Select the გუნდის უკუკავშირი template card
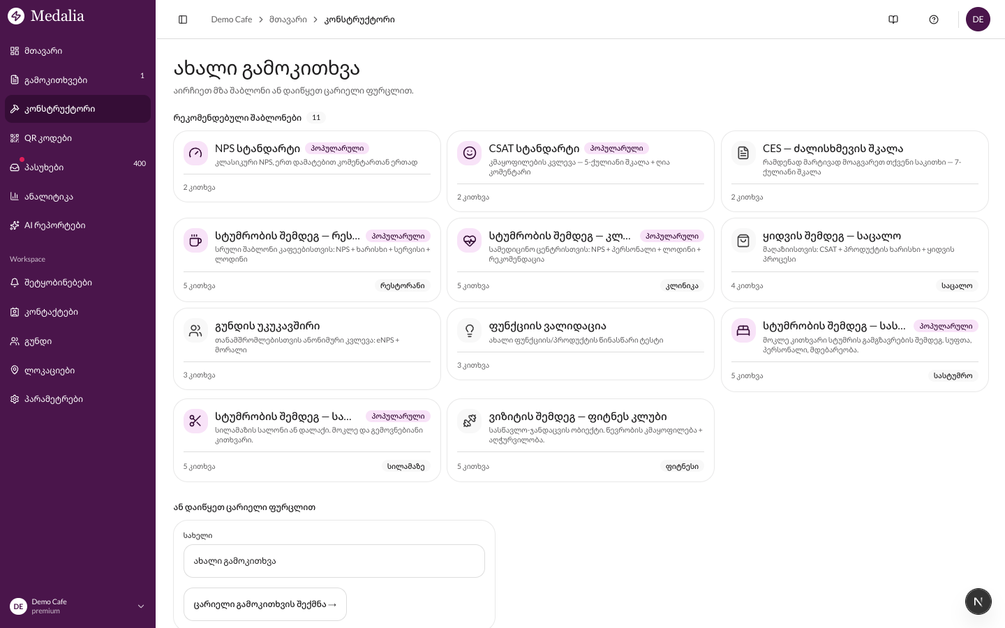The height and width of the screenshot is (628, 1005). (307, 349)
